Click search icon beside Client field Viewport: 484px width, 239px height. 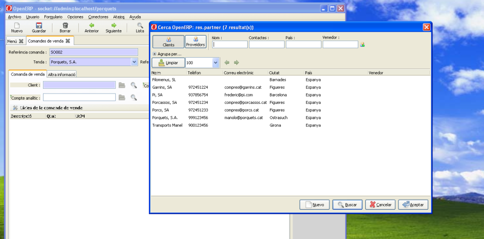(134, 85)
